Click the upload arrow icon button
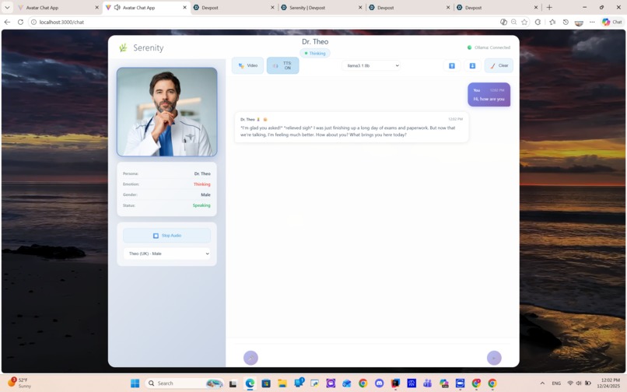 452,65
